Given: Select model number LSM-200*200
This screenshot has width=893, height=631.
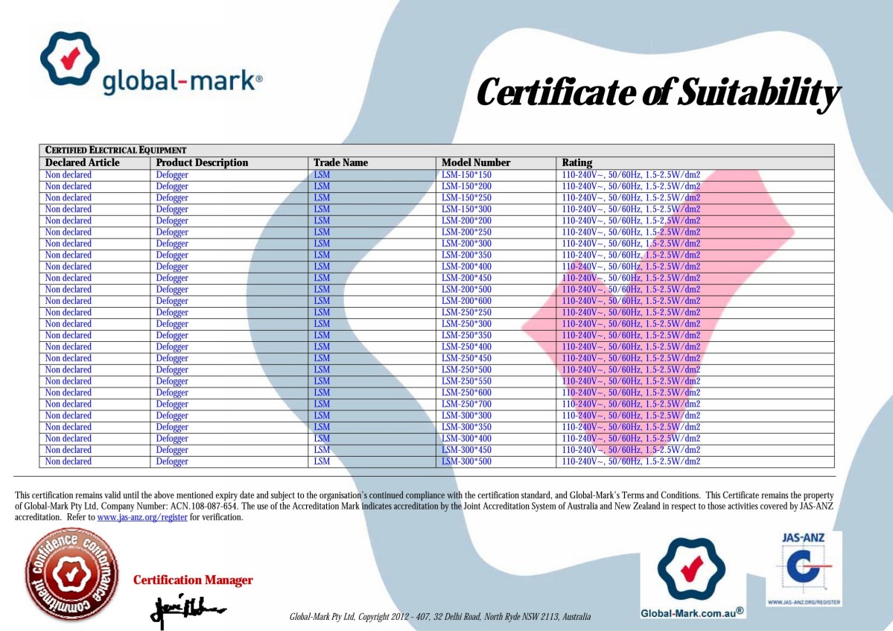Looking at the screenshot, I should (x=466, y=221).
